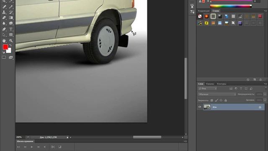Switch to the Слои tab
Screen dimensions: 268x151
pos(201,84)
